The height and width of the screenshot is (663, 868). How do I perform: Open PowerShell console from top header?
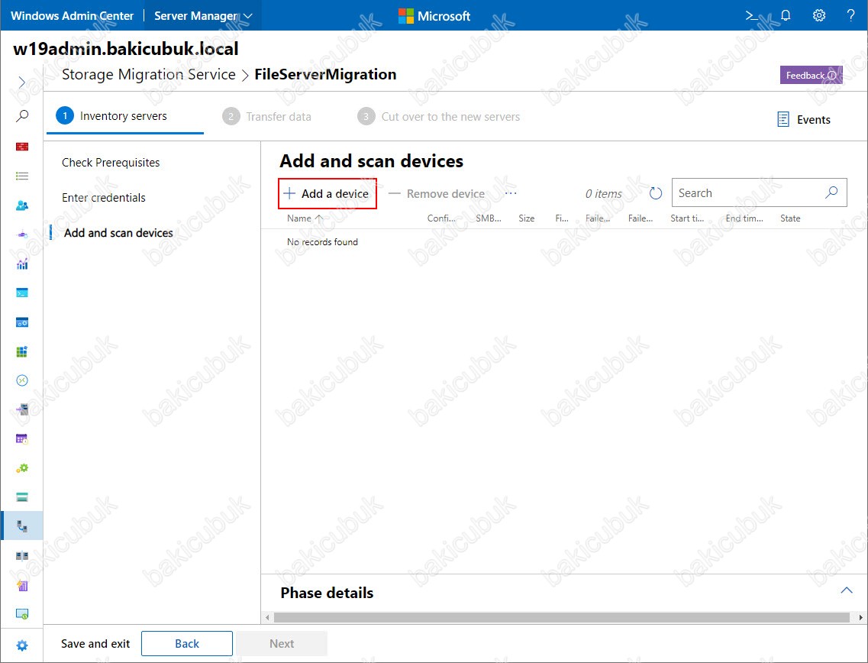pos(752,15)
